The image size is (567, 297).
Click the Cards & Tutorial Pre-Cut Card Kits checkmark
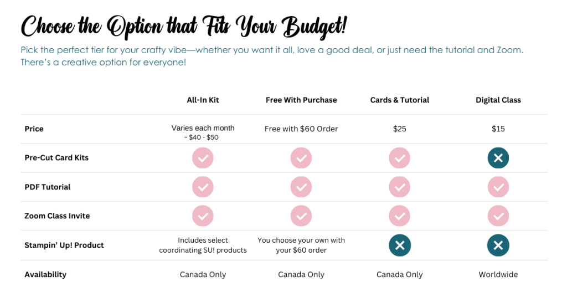(x=400, y=158)
